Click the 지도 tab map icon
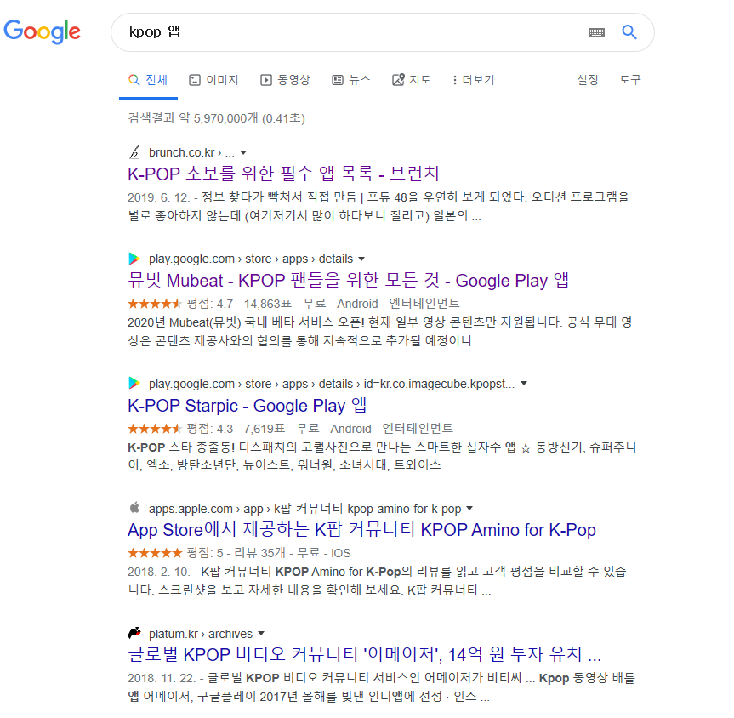 click(x=398, y=80)
